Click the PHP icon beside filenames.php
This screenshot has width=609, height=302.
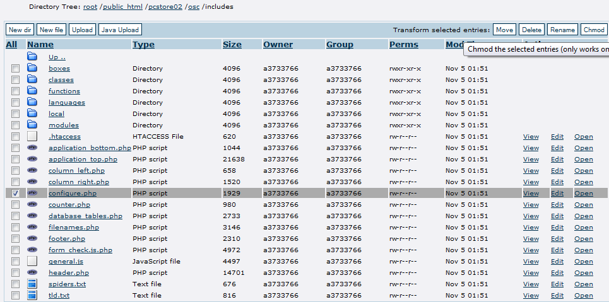32,227
